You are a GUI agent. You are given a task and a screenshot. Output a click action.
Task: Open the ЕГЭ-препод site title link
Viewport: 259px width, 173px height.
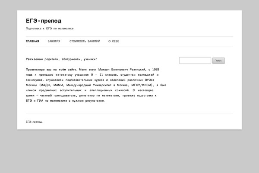coord(44,21)
